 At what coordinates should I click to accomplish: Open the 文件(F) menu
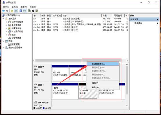[x=6, y=7]
